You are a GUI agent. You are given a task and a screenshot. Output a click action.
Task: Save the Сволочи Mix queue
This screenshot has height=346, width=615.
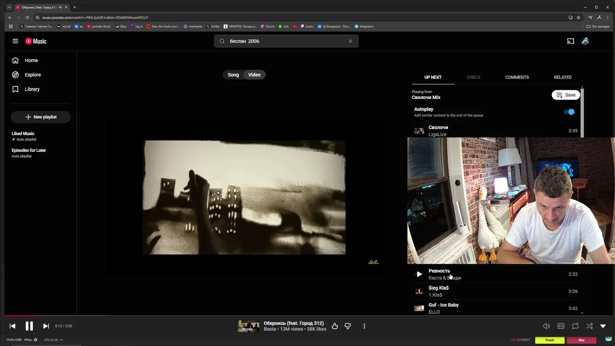click(x=566, y=95)
